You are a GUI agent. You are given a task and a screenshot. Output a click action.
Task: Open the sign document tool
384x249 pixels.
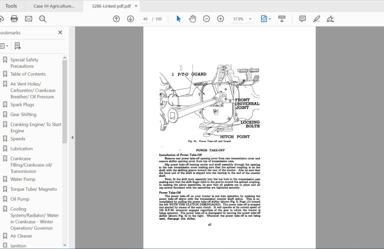point(331,19)
